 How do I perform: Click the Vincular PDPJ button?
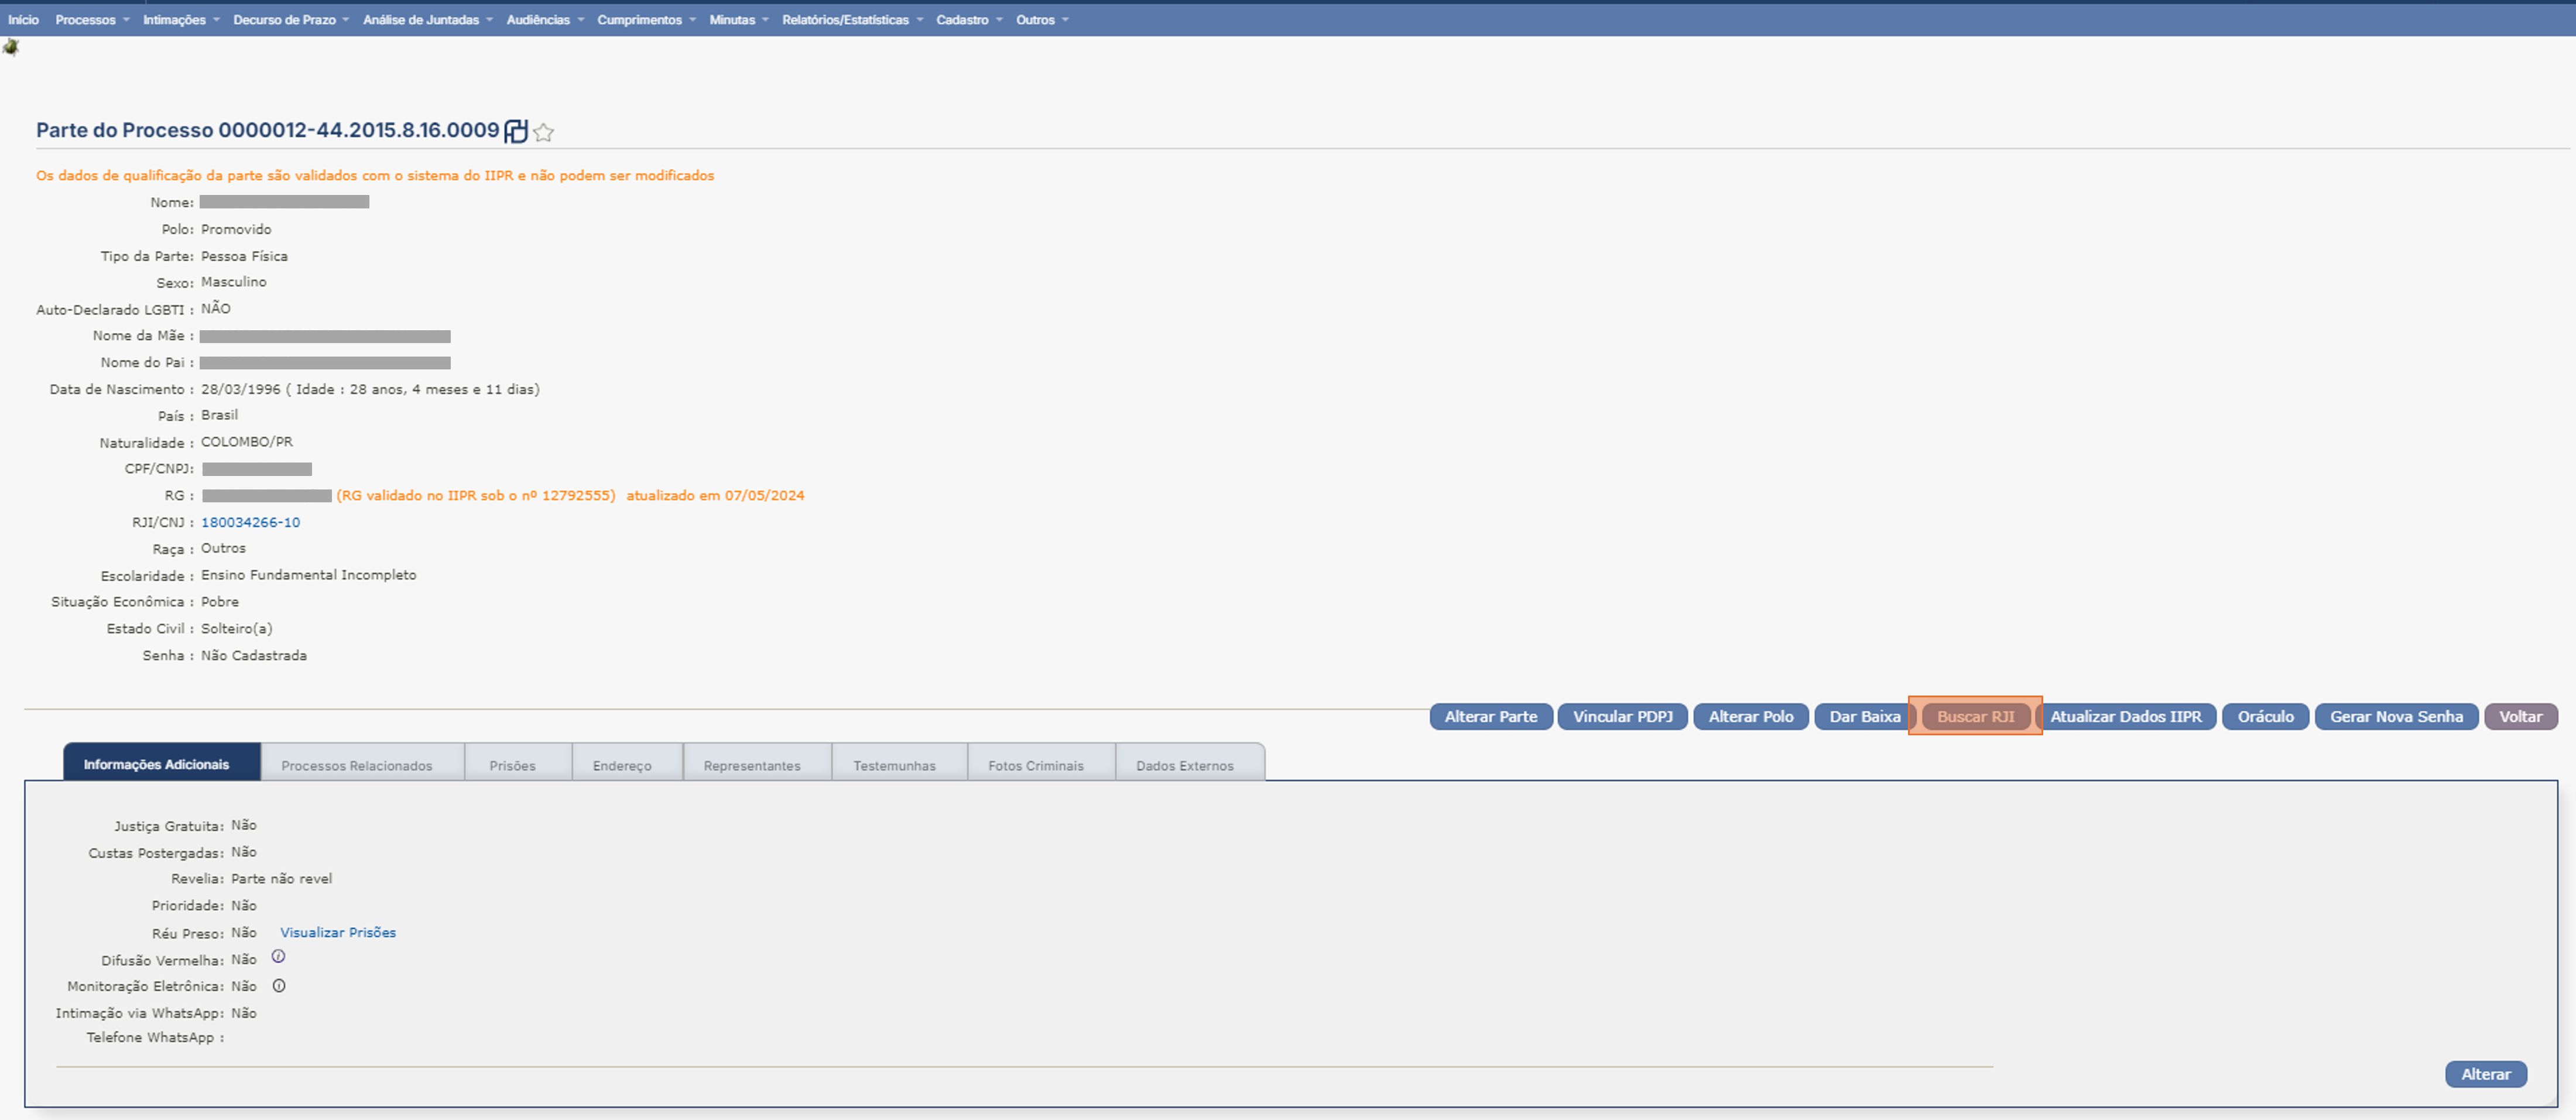tap(1623, 717)
